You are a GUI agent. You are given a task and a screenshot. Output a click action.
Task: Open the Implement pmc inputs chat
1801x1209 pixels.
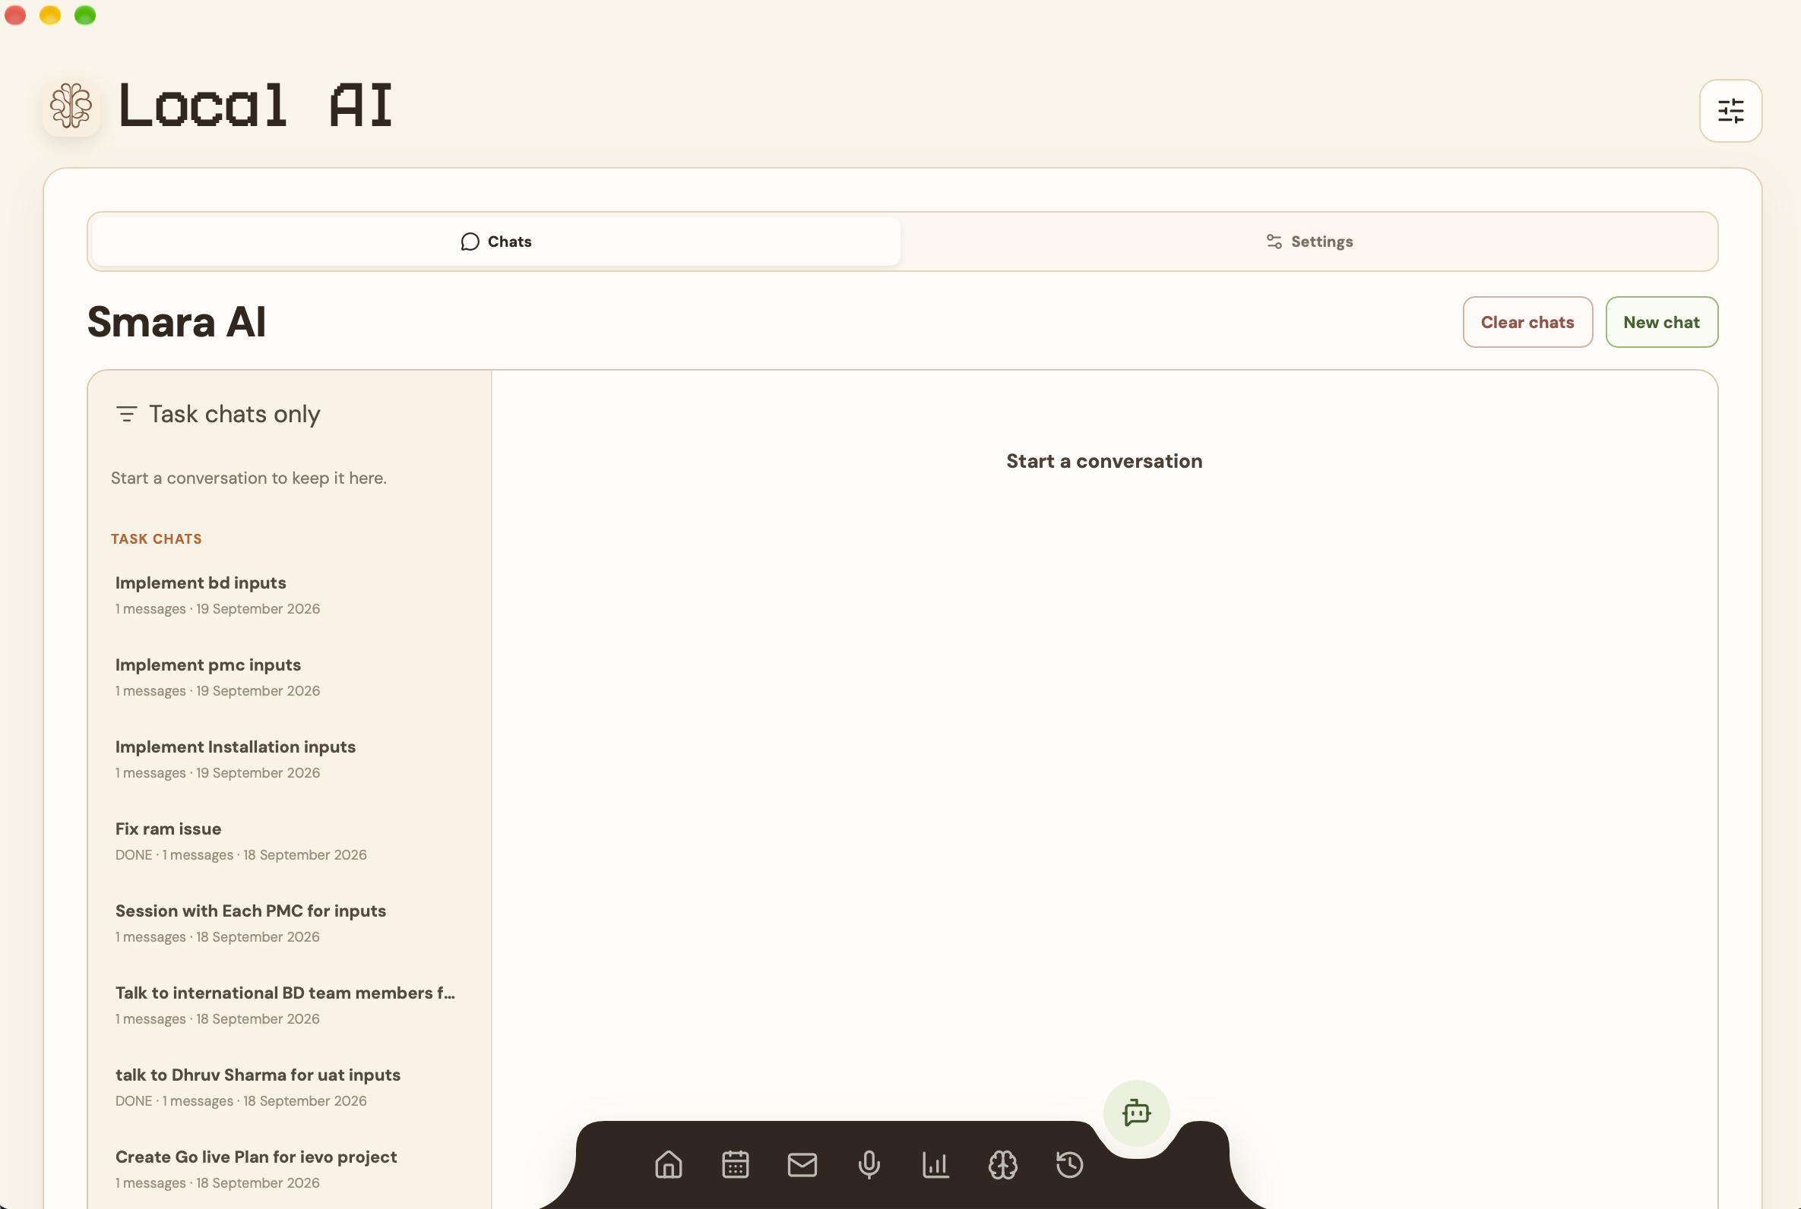point(289,677)
